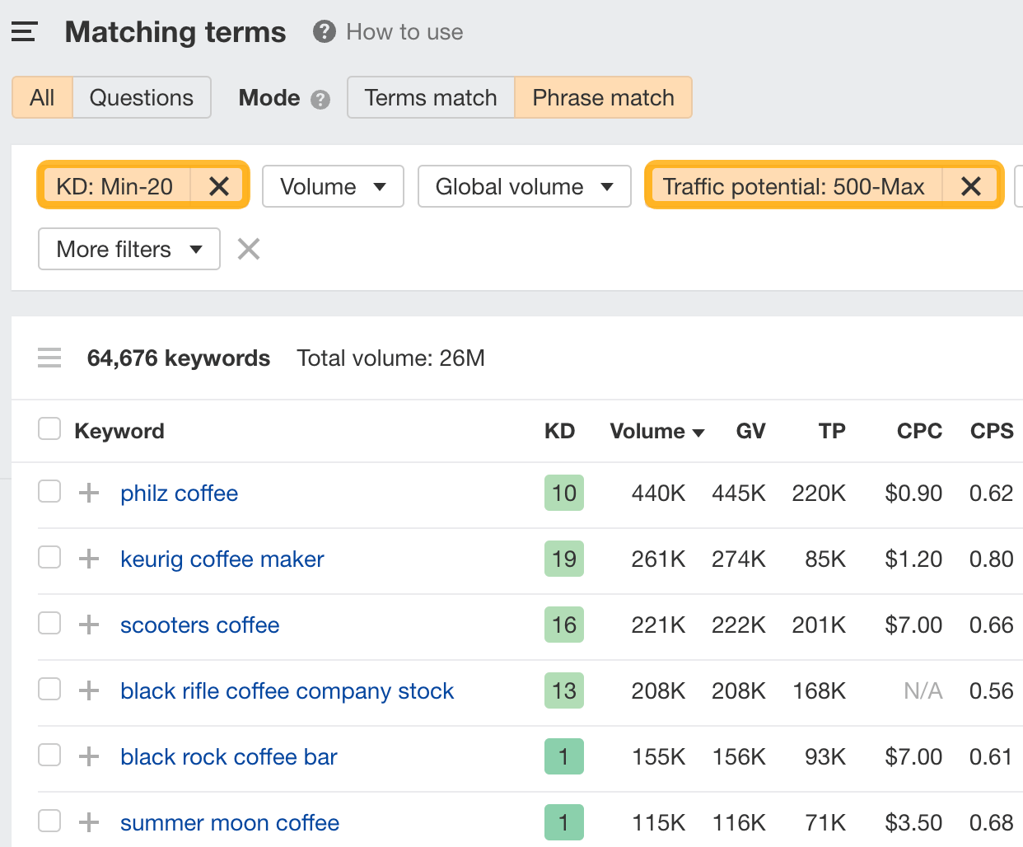
Task: Open the Global volume dropdown
Action: tap(524, 186)
